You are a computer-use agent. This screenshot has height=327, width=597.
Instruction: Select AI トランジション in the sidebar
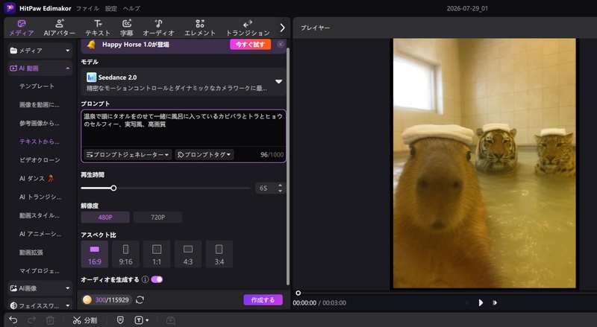[x=40, y=197]
